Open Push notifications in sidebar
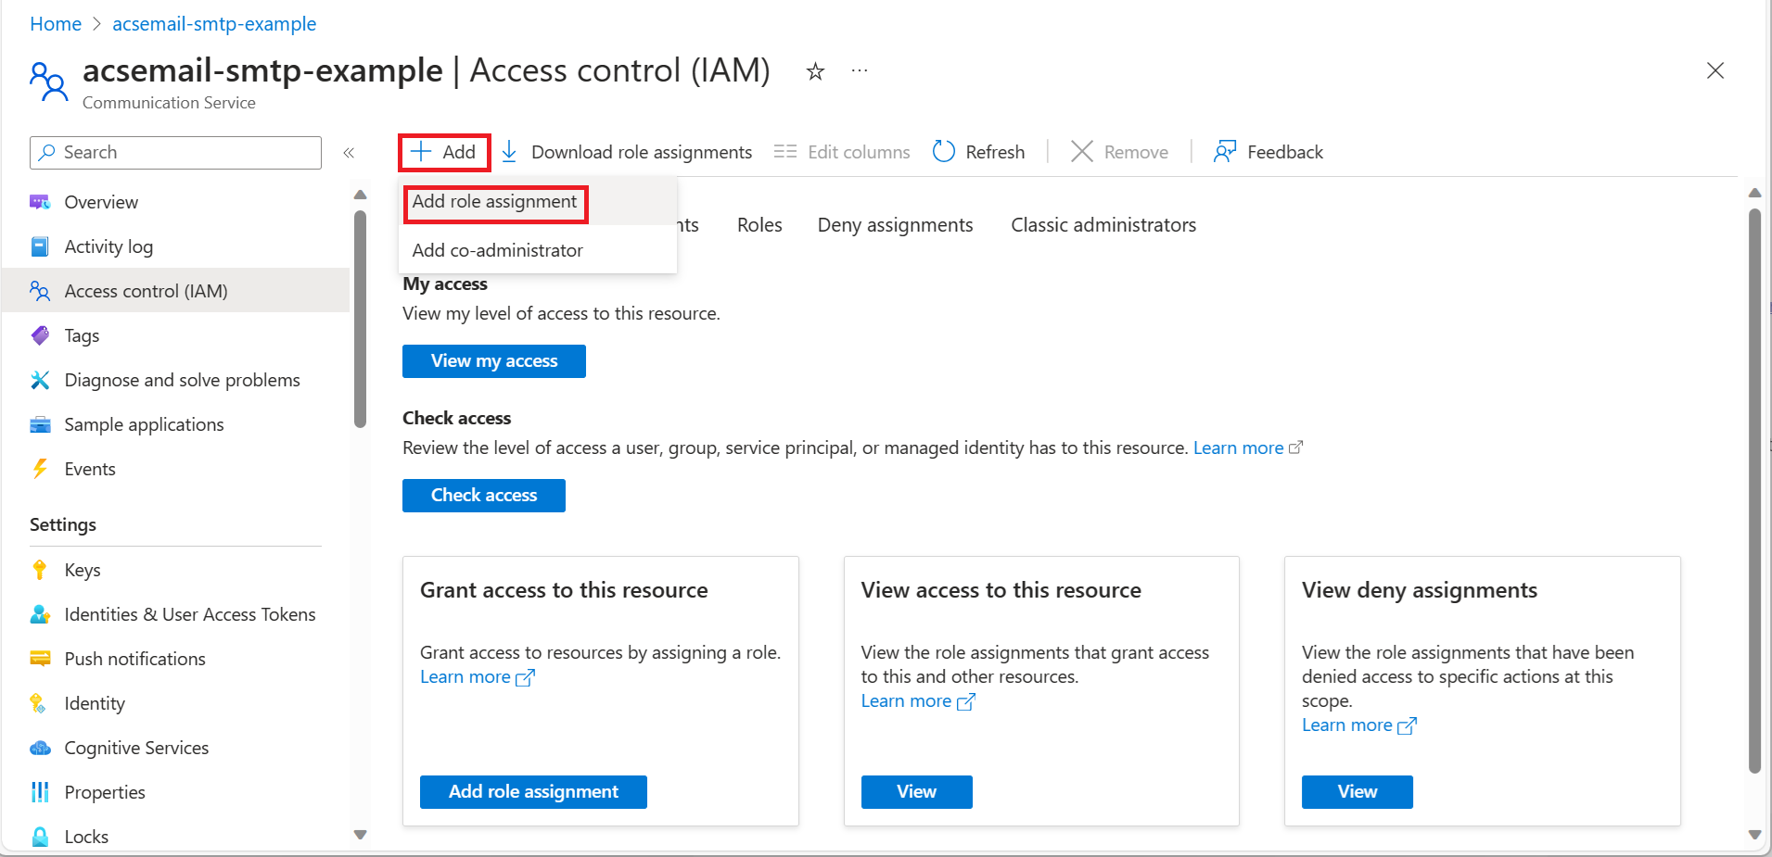The height and width of the screenshot is (857, 1772). 134,659
